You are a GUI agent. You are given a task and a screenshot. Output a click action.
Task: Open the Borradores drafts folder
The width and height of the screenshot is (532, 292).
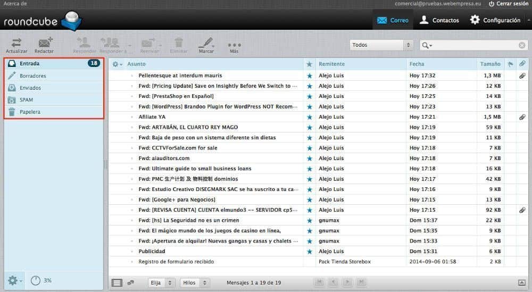coord(54,76)
